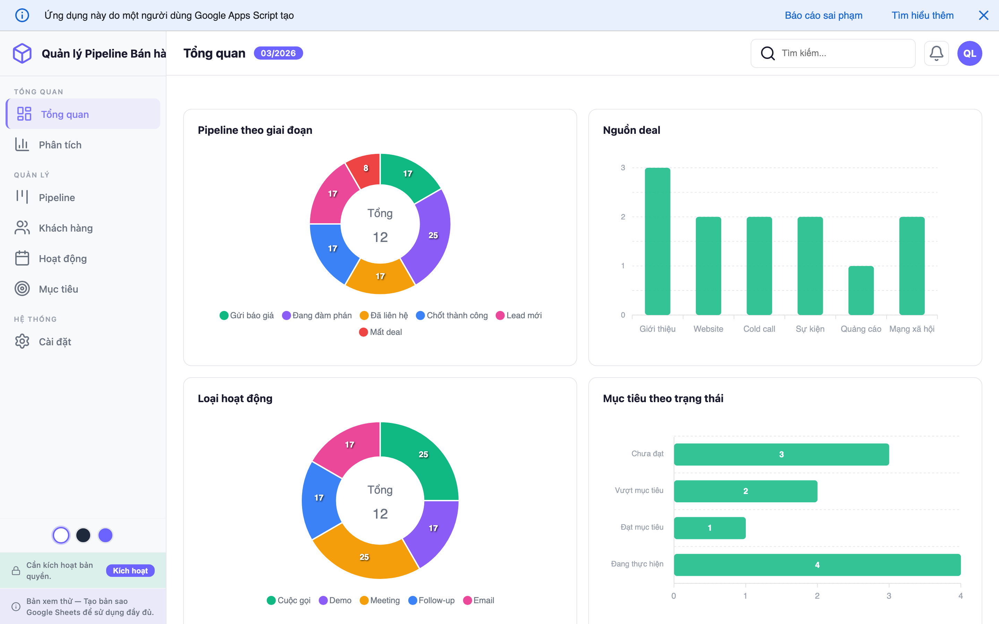Image resolution: width=999 pixels, height=624 pixels.
Task: Click the QL user avatar
Action: (x=969, y=53)
